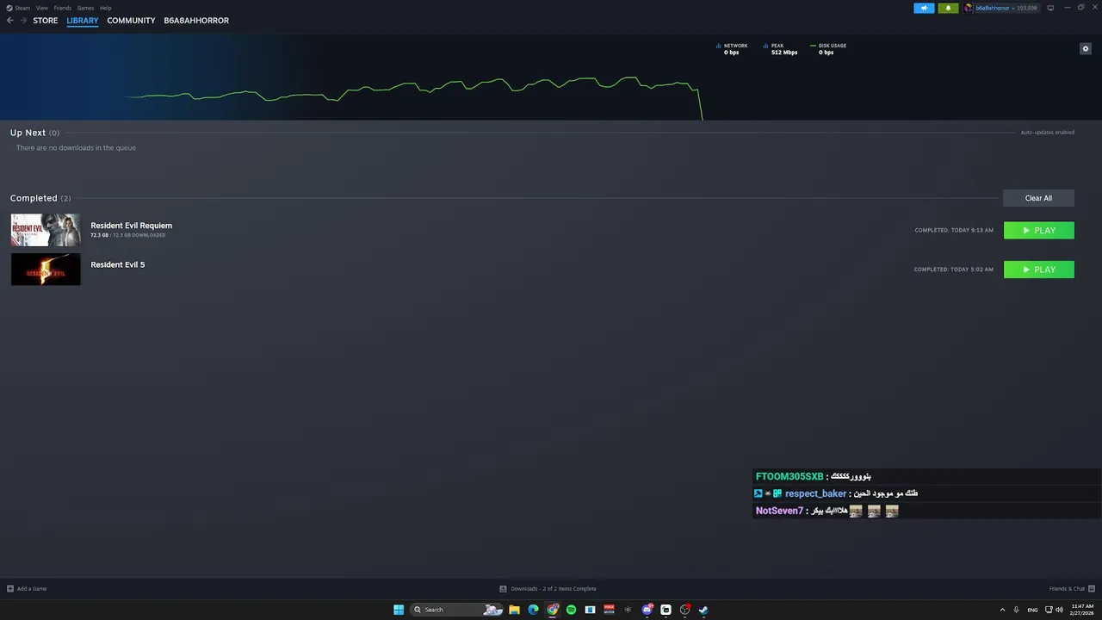1102x620 pixels.
Task: Play Resident Evil Requiem
Action: [1039, 230]
